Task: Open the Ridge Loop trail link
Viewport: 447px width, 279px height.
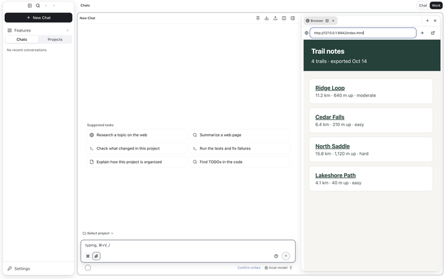Action: coord(330,88)
